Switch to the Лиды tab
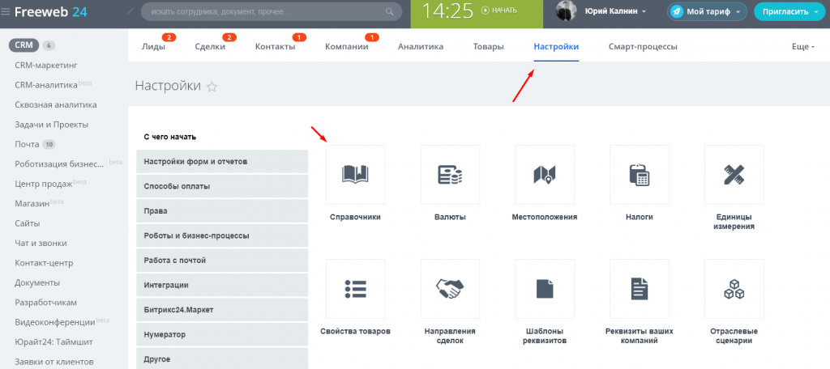The width and height of the screenshot is (830, 369). (x=153, y=47)
